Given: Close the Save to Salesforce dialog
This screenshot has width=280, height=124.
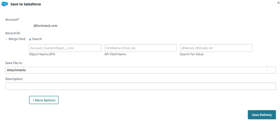Looking at the screenshot, I should pos(279,2).
